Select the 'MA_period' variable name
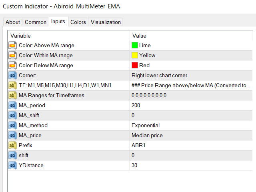Screen dimensions: 256x192 [32, 106]
